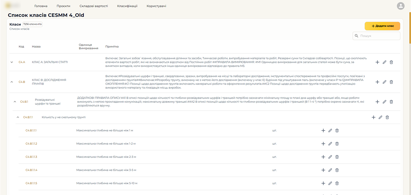Click plus icon on row C4.B.1.1.5
This screenshot has width=411, height=195.
pos(323,183)
